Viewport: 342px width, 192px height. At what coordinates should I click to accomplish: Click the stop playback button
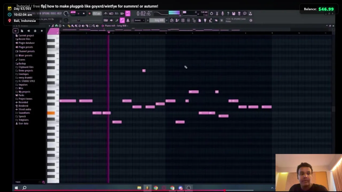tap(84, 13)
